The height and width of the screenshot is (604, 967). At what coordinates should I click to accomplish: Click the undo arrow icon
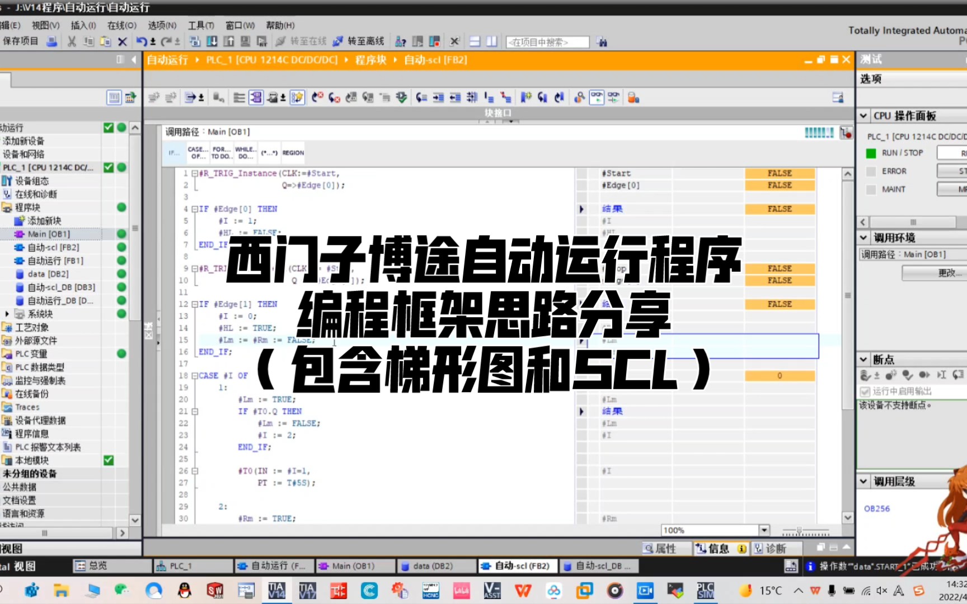tap(142, 41)
